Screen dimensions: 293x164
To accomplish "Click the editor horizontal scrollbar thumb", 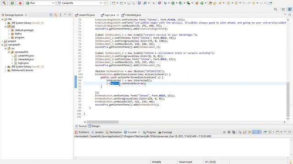I will (103, 122).
